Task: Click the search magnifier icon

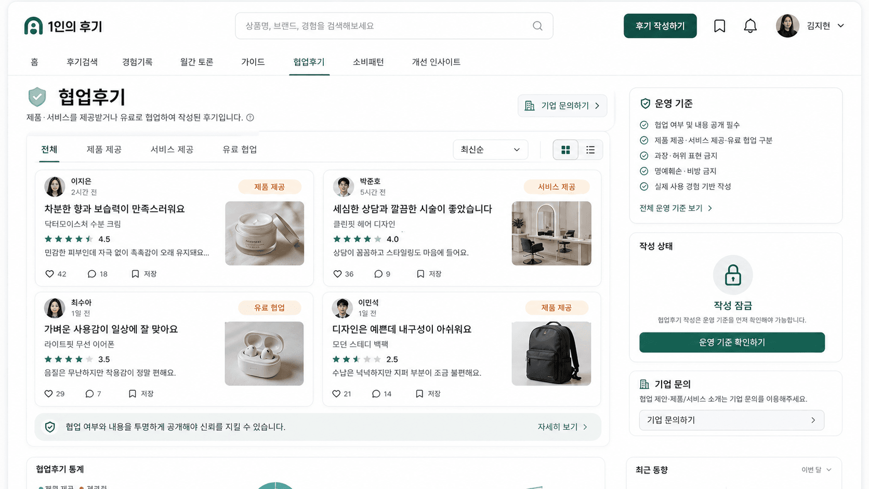Action: [x=537, y=26]
